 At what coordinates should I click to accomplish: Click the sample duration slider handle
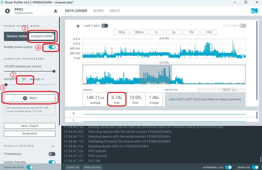[x=6, y=85]
